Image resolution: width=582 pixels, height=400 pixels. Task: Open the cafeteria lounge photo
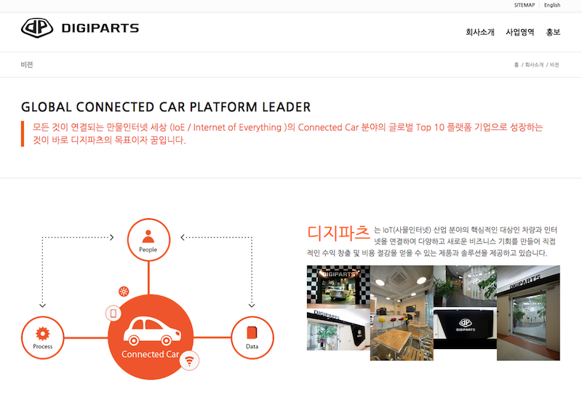click(x=402, y=313)
